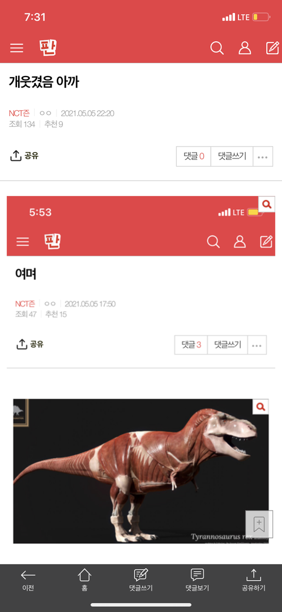Image resolution: width=282 pixels, height=612 pixels.
Task: Tap the top 댓글쓰기 button beside 댓글 0
Action: 231,157
